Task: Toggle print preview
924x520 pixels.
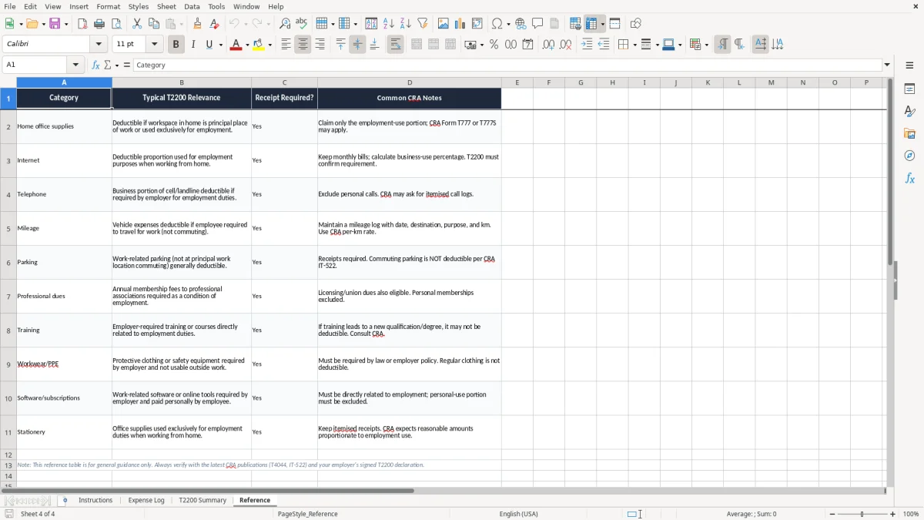Action: point(116,24)
